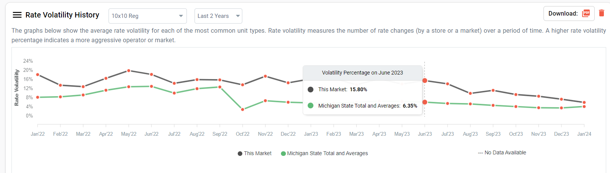610x173 pixels.
Task: Open the hamburger menu beside Rate Volatility History
Action: point(17,15)
